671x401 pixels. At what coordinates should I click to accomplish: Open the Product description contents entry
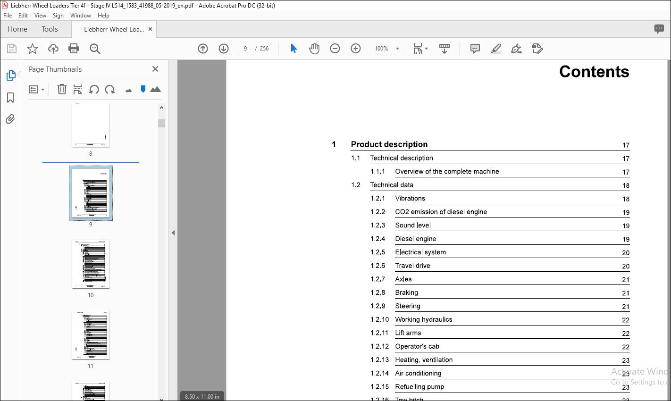[x=389, y=144]
